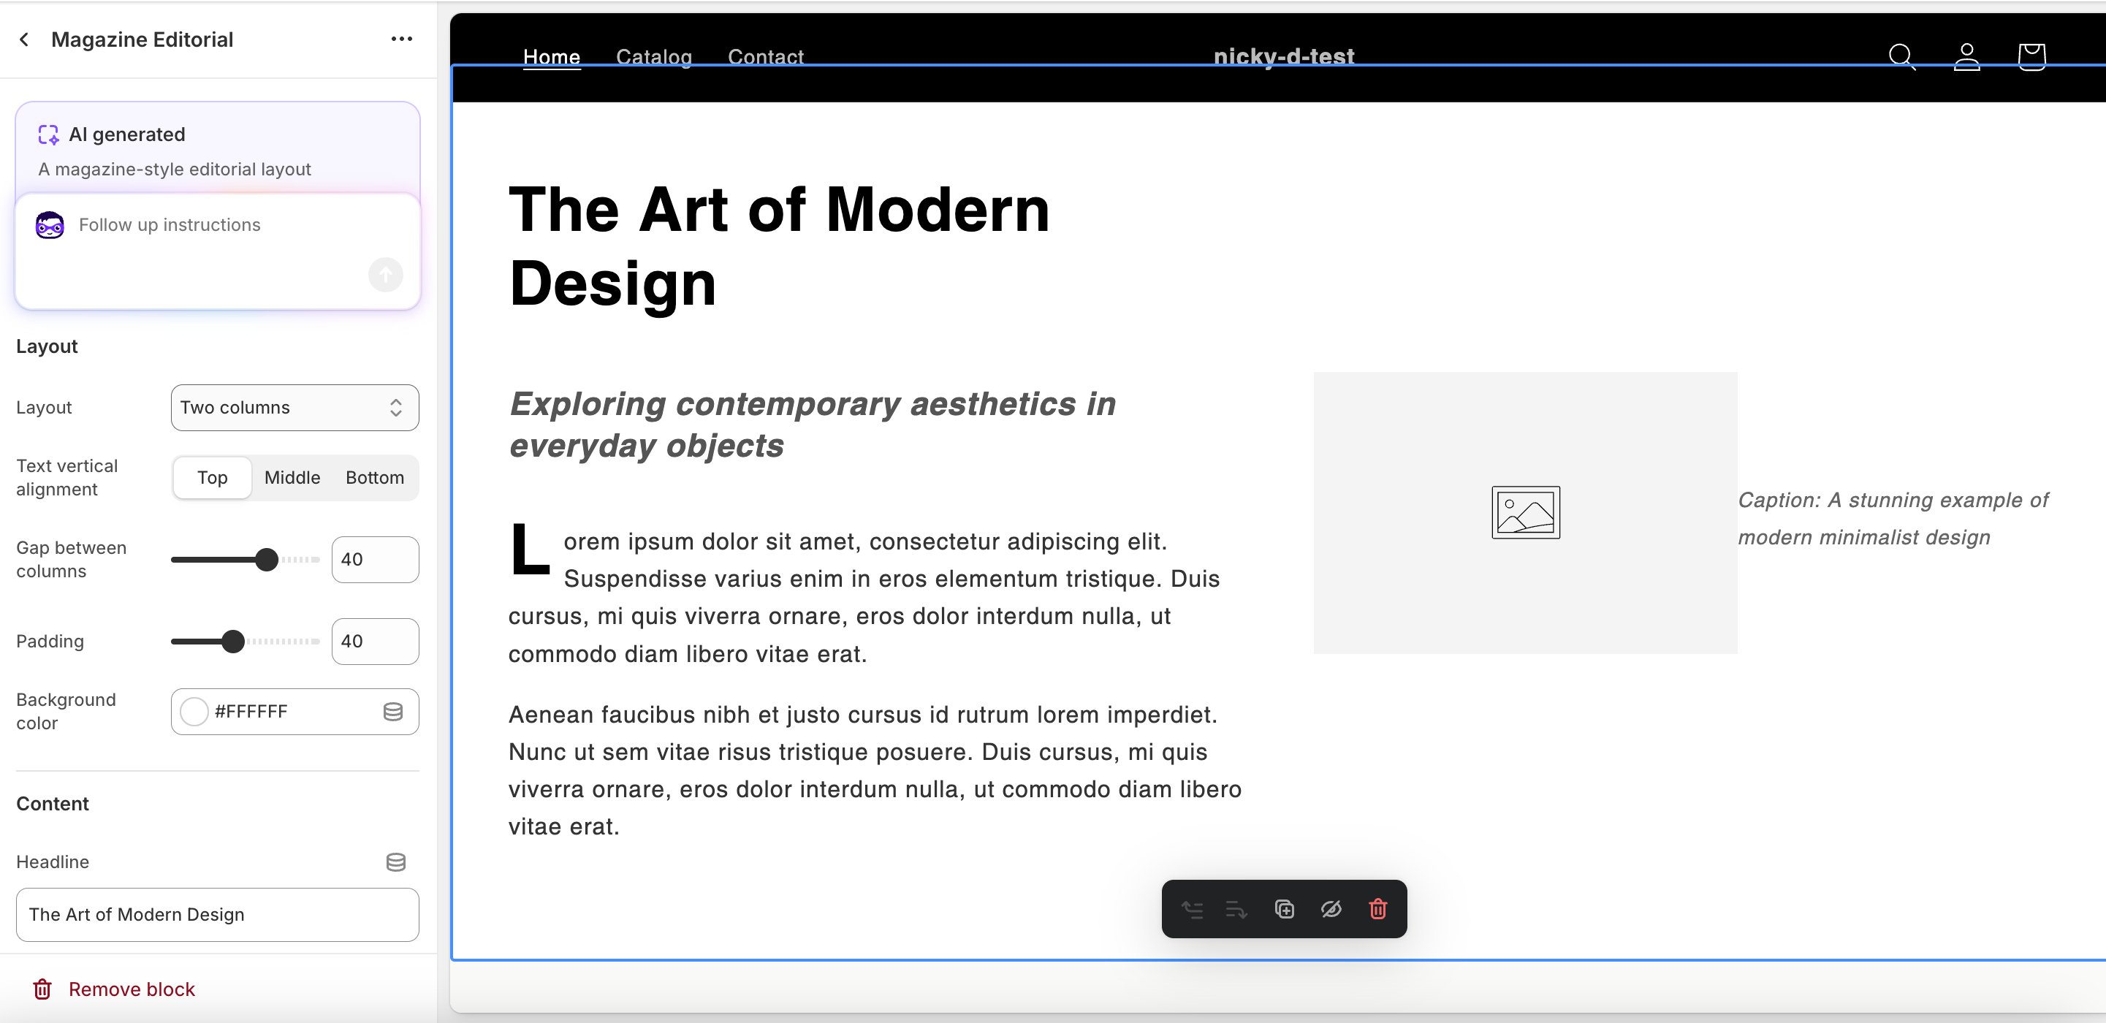The height and width of the screenshot is (1023, 2106).
Task: Open dynamic source for background color
Action: tap(392, 712)
